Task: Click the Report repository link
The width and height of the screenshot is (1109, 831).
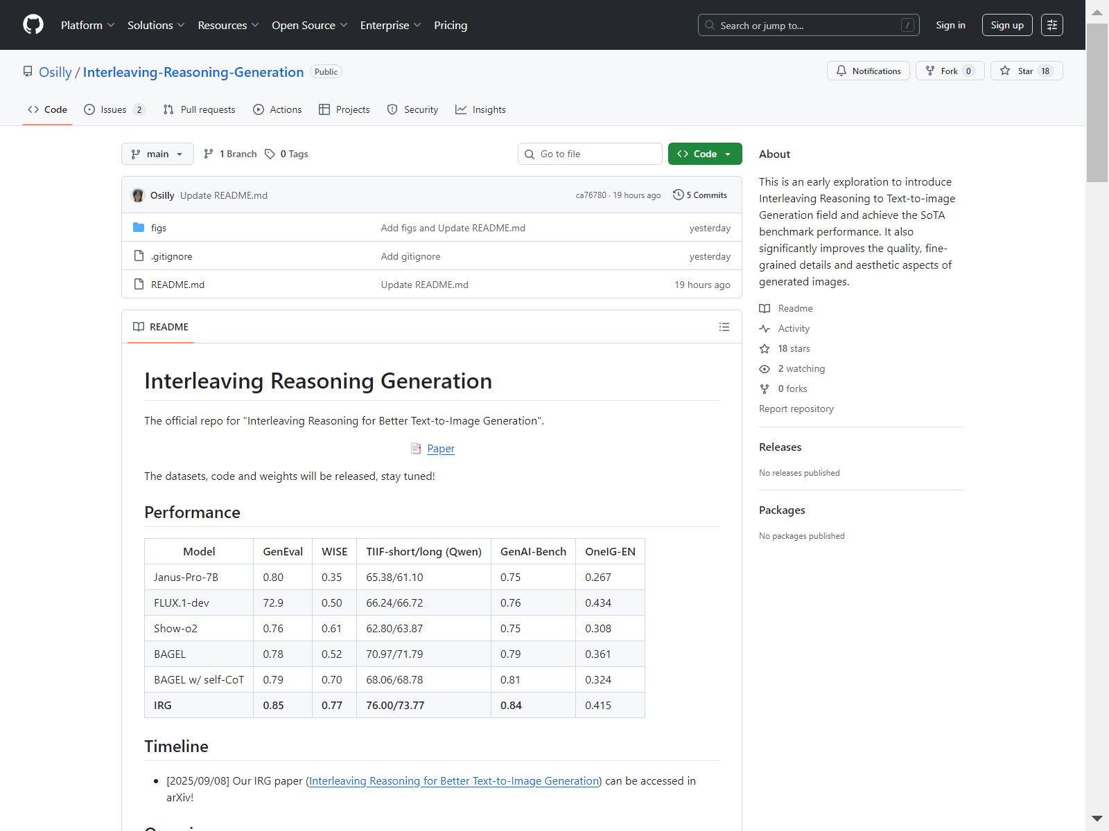Action: click(796, 409)
